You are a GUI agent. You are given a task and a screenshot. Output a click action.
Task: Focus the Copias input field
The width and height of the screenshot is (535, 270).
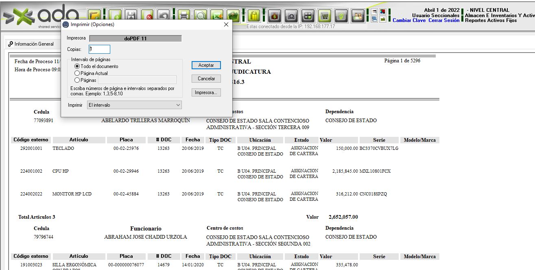coord(100,49)
